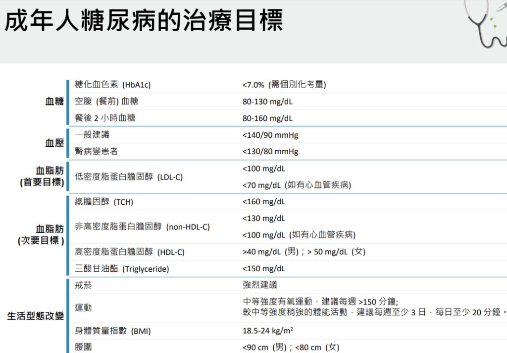Select the <140/90 mmHg value
Screen dimensions: 507x353
tap(270, 135)
